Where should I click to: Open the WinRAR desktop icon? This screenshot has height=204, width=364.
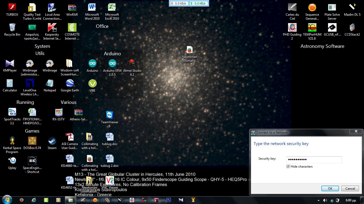(x=72, y=10)
